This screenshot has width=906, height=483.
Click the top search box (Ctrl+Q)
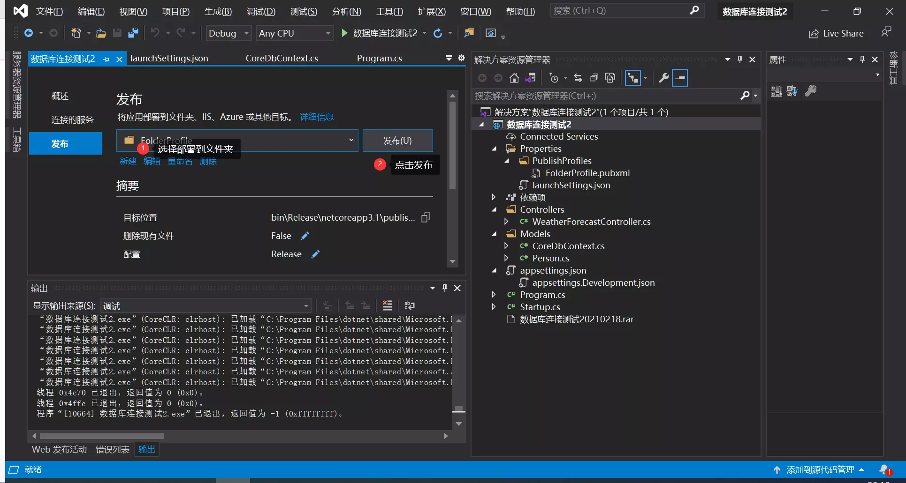pos(626,11)
